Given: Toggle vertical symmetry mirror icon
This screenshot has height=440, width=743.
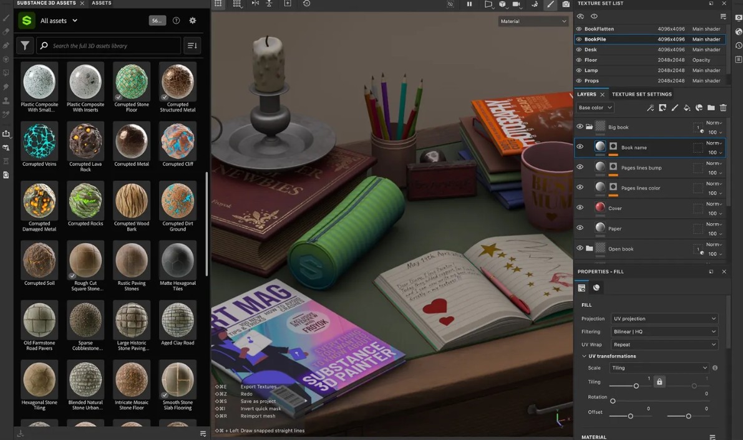Looking at the screenshot, I should point(269,3).
